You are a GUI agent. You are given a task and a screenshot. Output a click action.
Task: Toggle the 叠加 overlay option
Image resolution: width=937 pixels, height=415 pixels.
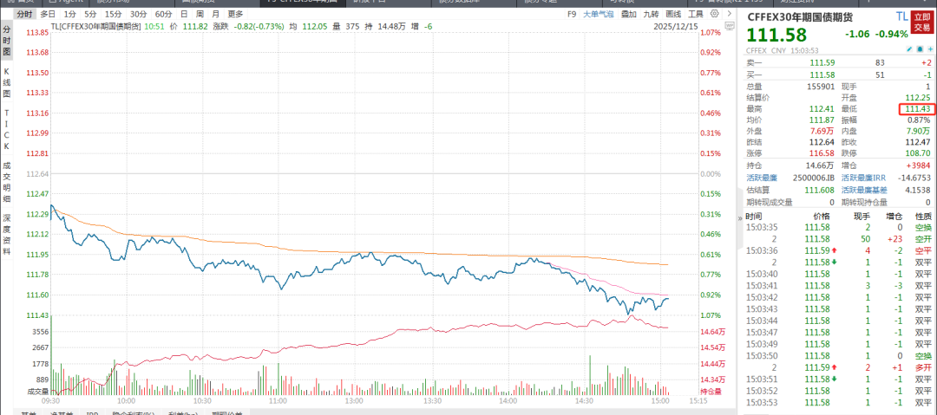(x=627, y=15)
